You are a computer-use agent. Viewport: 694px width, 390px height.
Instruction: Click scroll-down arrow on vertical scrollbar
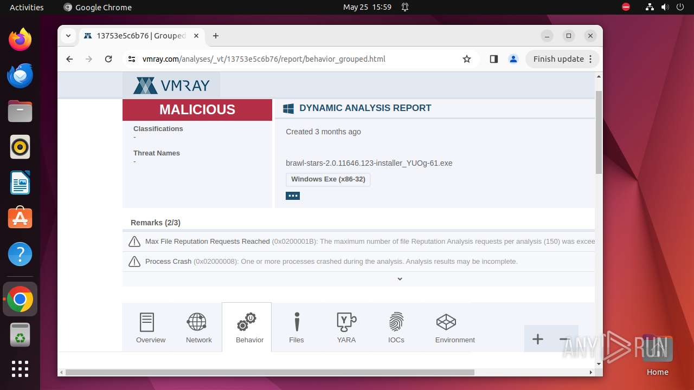click(599, 364)
